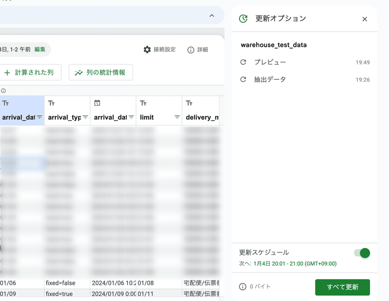
Task: Collapse the section with the up chevron
Action: 212,16
